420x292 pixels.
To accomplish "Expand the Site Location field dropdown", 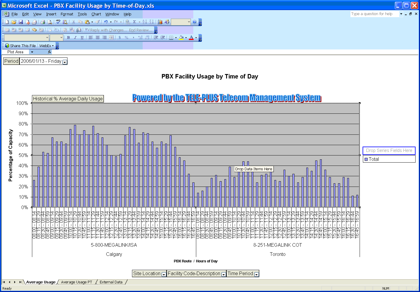I will [x=164, y=274].
